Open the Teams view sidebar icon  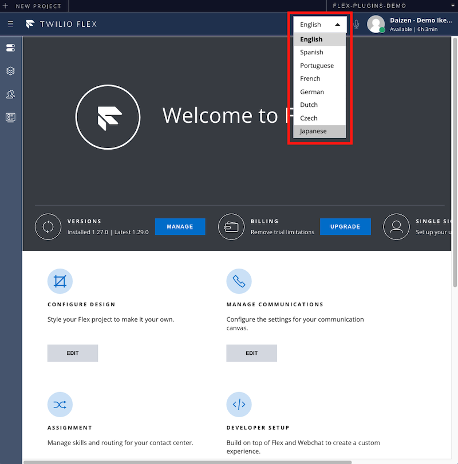click(10, 94)
